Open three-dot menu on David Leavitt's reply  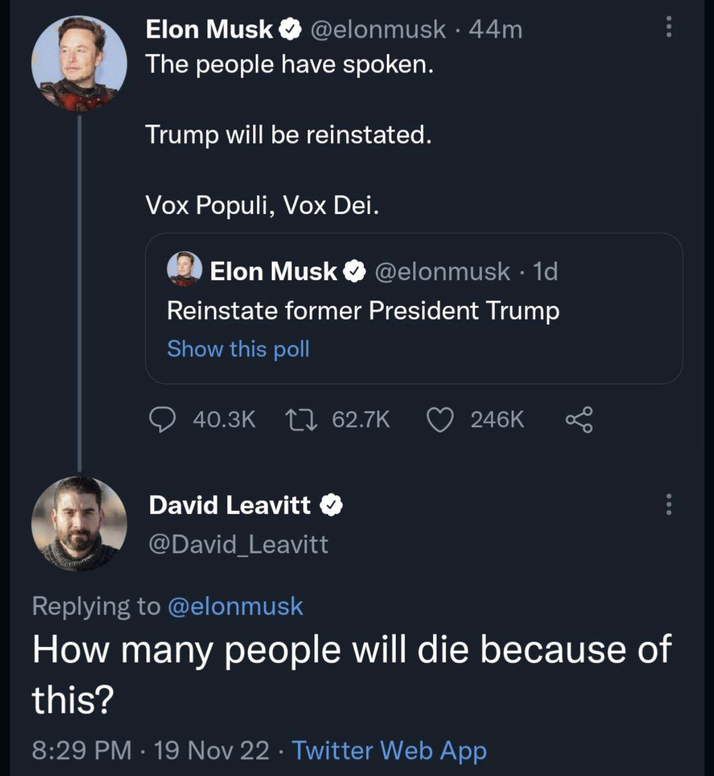(668, 504)
